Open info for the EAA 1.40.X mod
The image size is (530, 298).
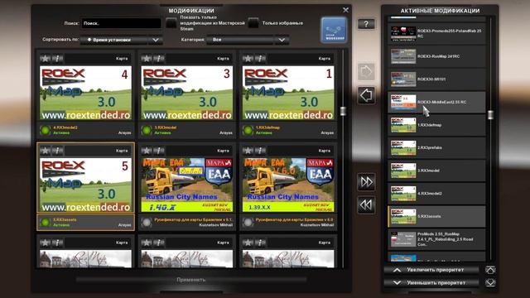pyautogui.click(x=159, y=151)
